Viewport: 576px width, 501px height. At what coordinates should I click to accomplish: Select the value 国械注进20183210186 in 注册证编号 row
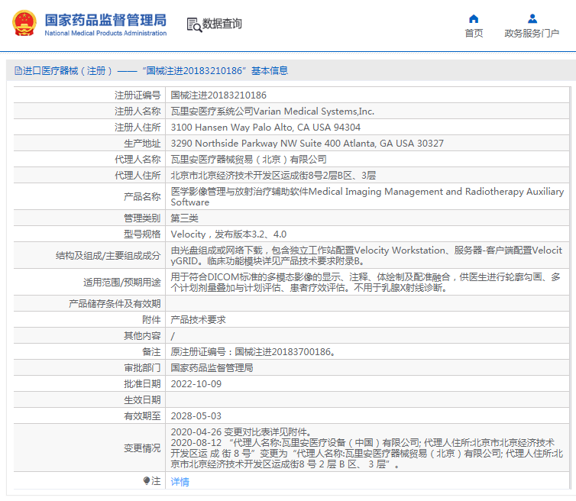(218, 95)
